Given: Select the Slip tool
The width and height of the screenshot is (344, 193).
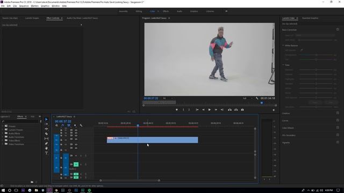Looking at the screenshot, I should click(x=46, y=138).
